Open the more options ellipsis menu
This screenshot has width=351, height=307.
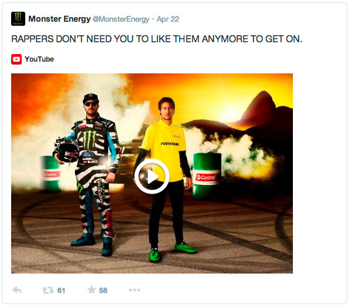[134, 290]
